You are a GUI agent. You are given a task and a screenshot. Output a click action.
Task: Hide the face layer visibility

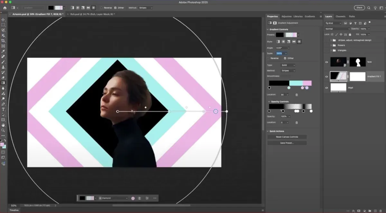pyautogui.click(x=327, y=62)
